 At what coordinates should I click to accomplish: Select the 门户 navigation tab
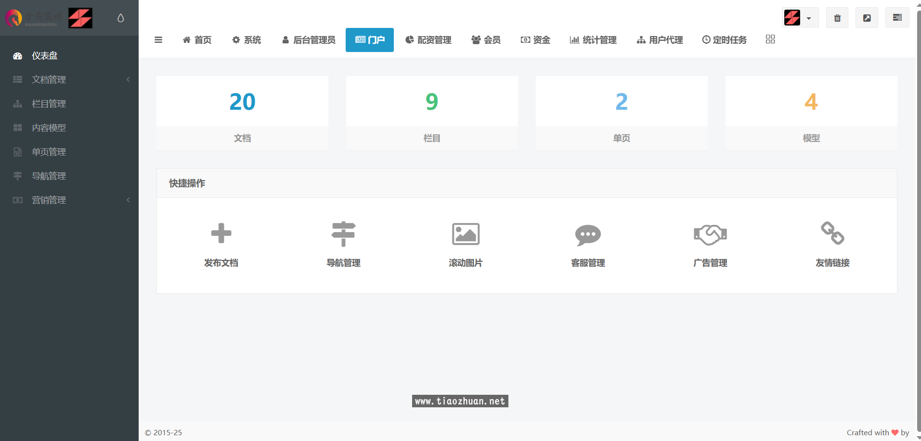[369, 40]
